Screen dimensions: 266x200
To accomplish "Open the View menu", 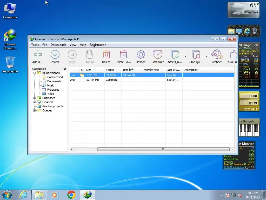I will pos(73,45).
